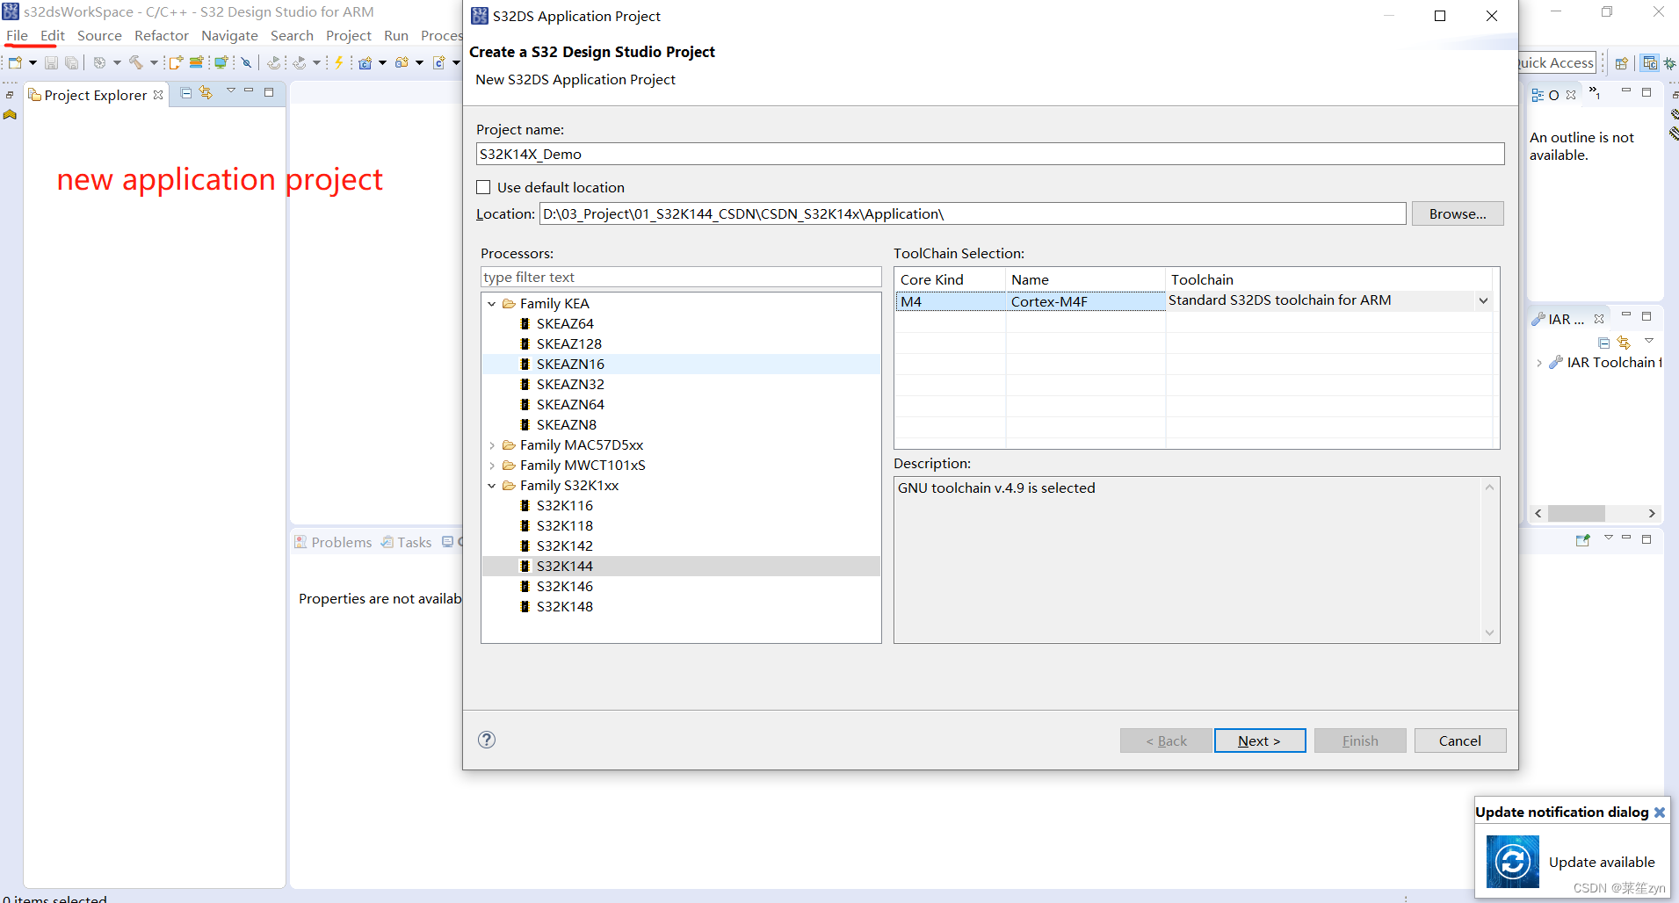Click the IAR panel scroll right arrow
Screen dimensions: 1679x903
tap(1651, 513)
